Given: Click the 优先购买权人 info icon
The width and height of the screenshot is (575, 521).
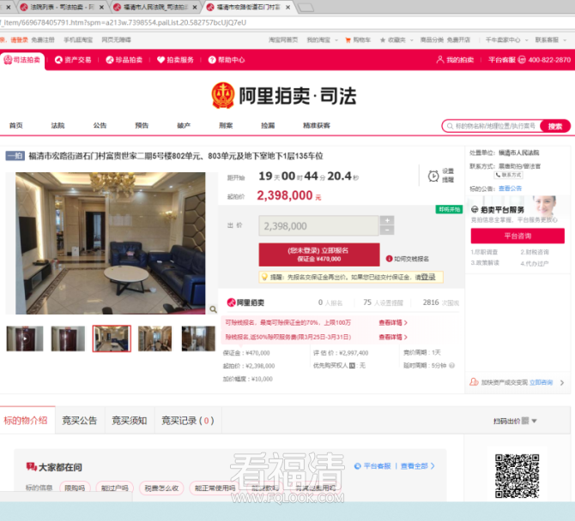Looking at the screenshot, I should click(352, 365).
